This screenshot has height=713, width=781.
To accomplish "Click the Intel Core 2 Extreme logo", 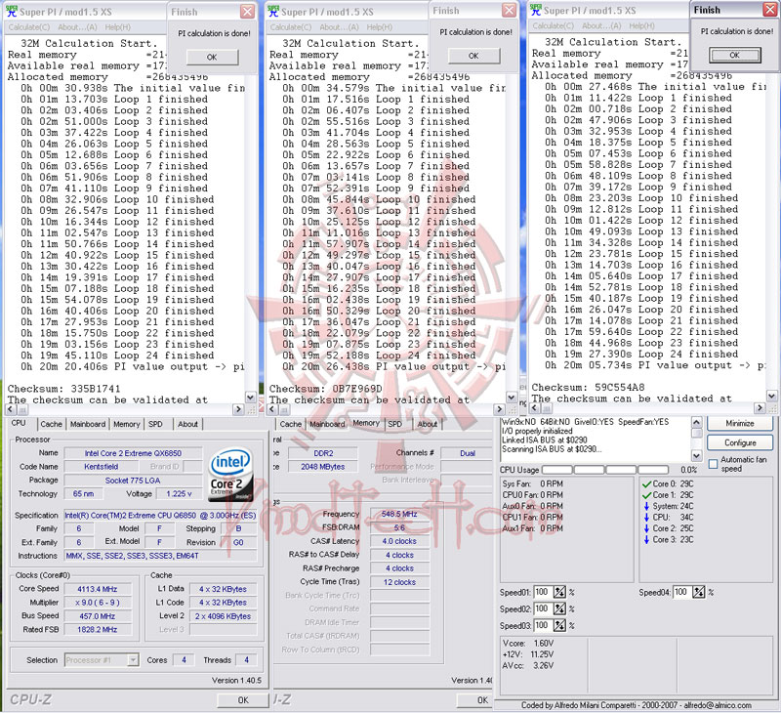I will click(x=230, y=475).
